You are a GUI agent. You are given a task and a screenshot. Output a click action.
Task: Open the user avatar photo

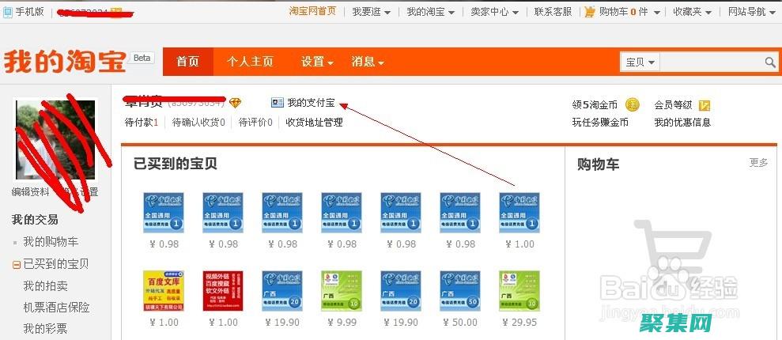tap(55, 140)
